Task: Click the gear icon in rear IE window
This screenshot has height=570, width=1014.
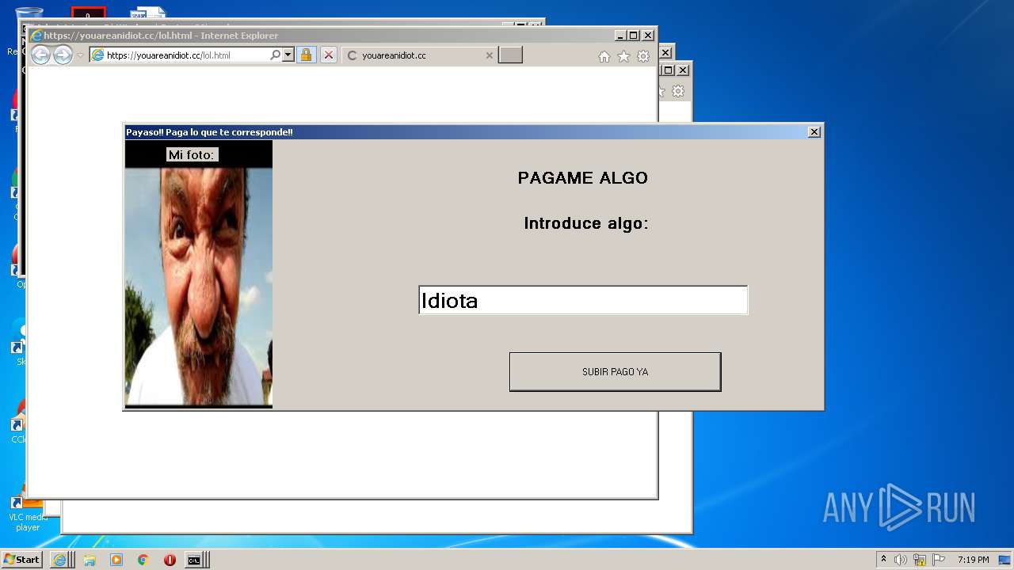Action: point(678,91)
